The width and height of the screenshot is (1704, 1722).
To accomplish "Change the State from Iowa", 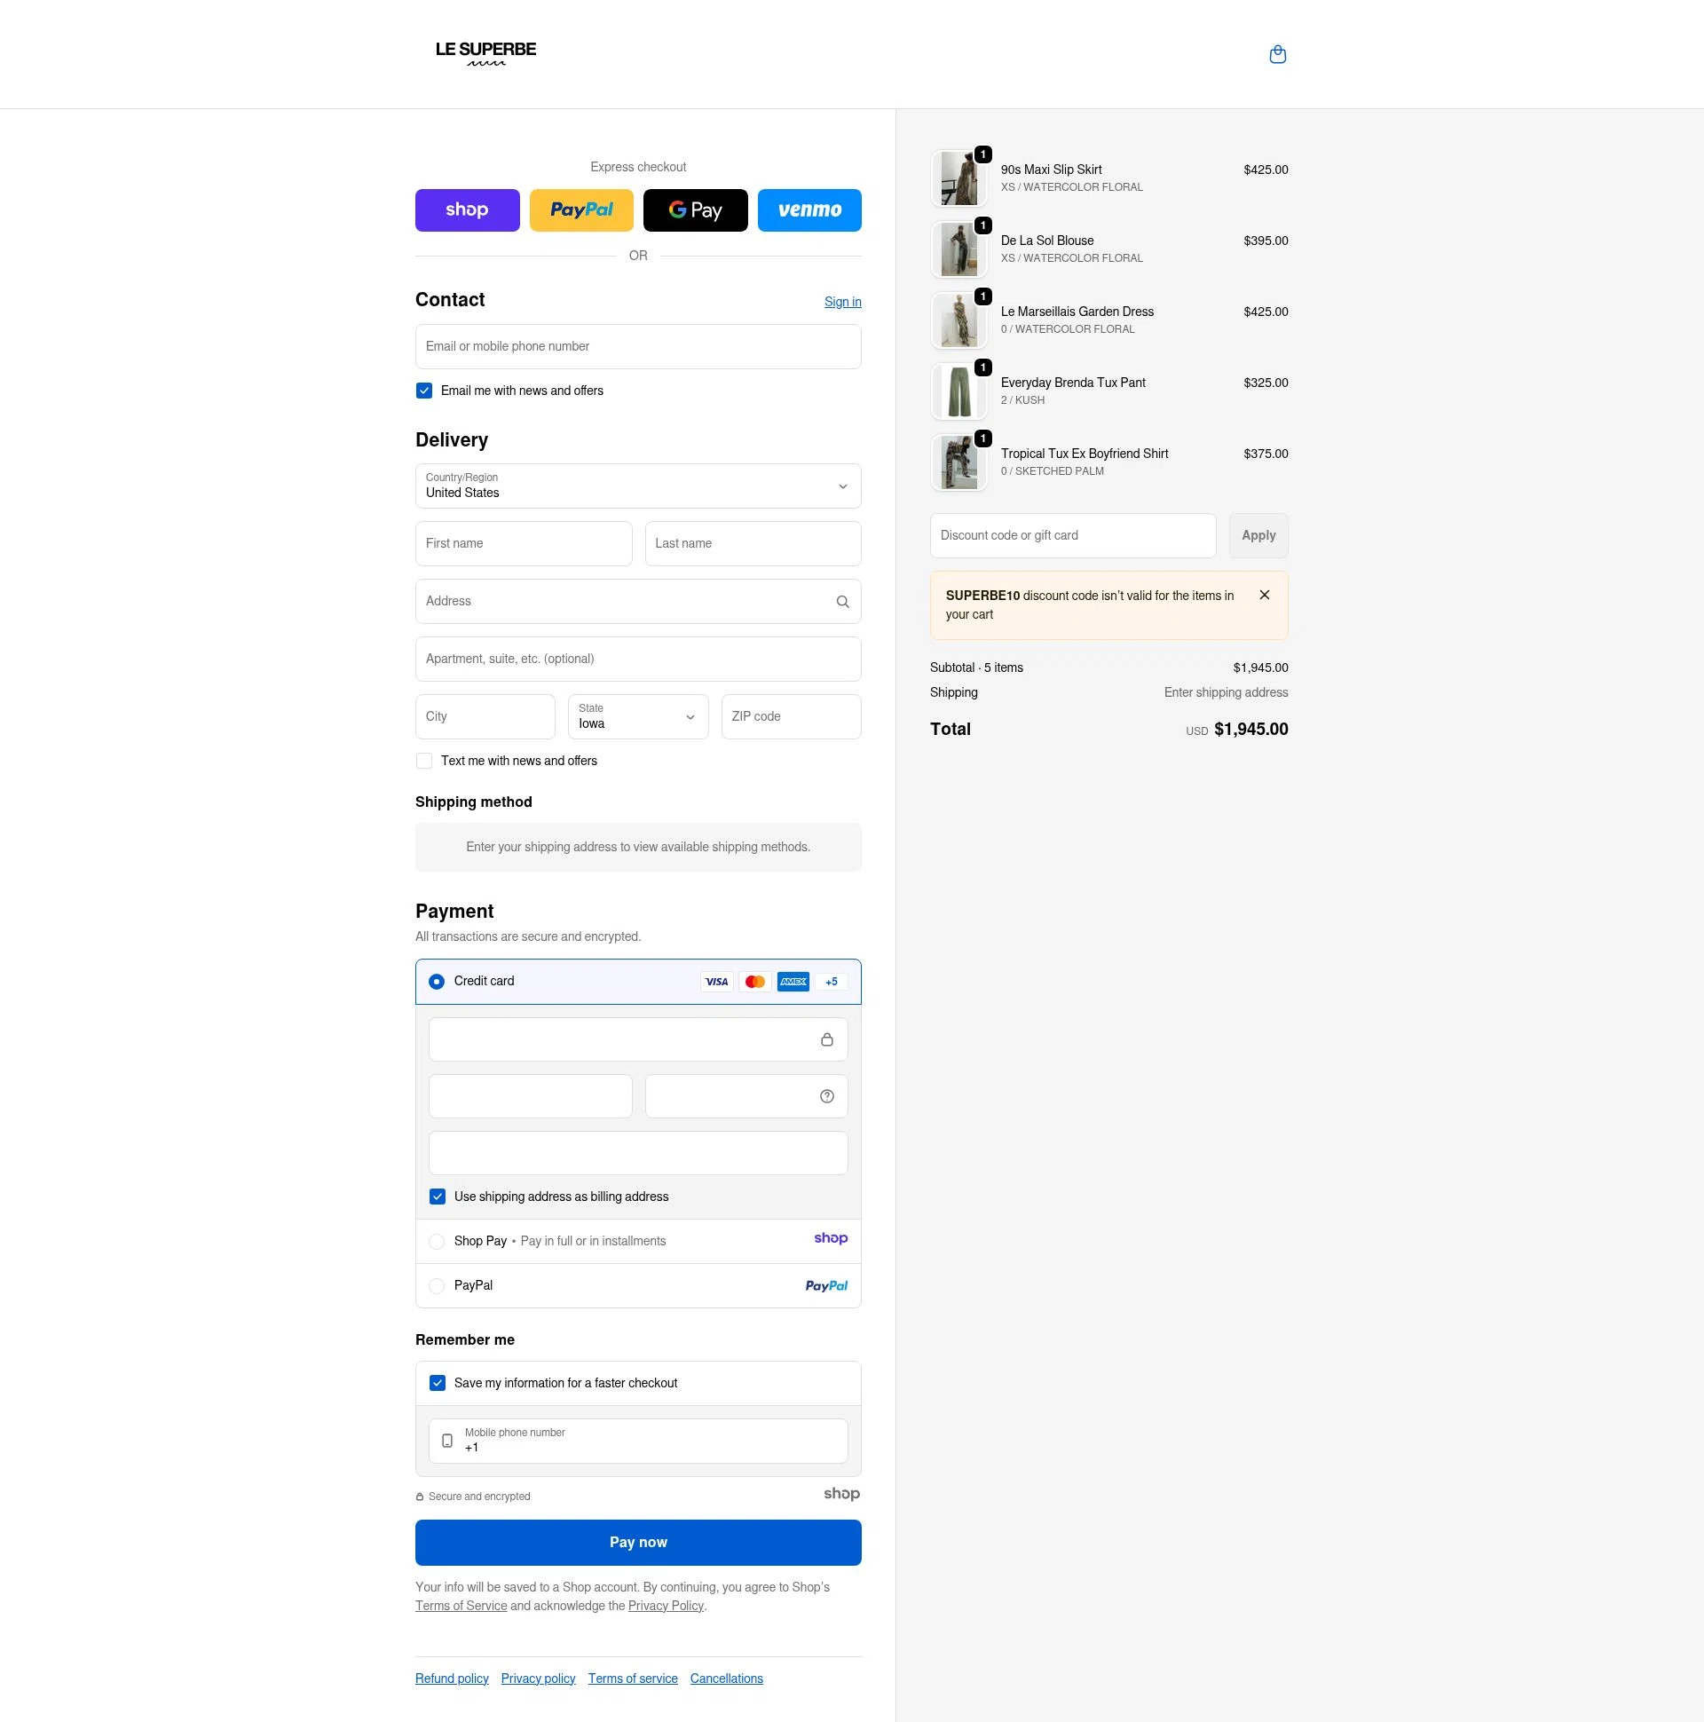I will point(637,715).
